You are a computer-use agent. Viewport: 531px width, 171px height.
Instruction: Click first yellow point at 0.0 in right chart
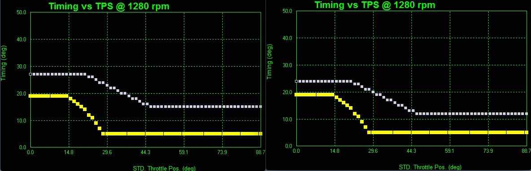[297, 95]
